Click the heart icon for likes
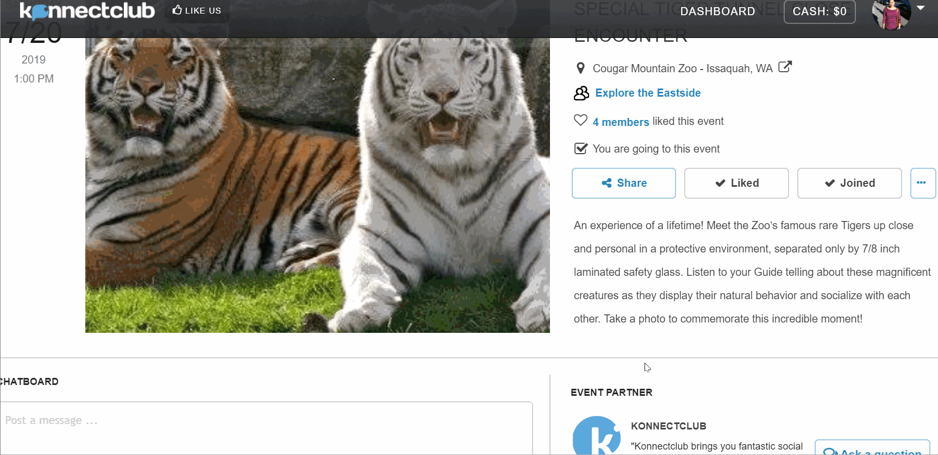The width and height of the screenshot is (938, 455). pyautogui.click(x=580, y=121)
